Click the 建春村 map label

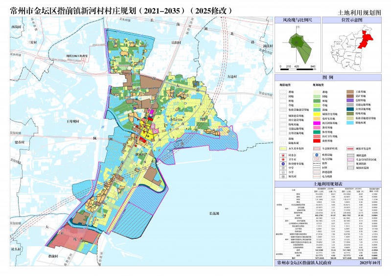tap(20, 142)
